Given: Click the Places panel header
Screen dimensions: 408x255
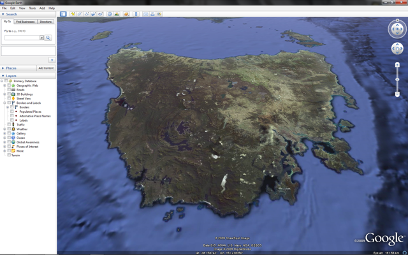Looking at the screenshot, I should point(18,68).
